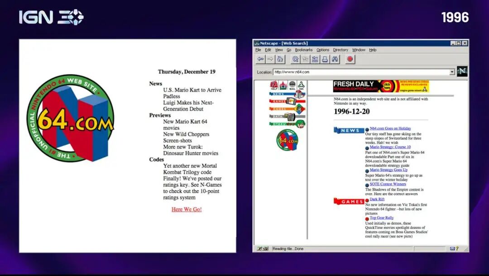
Task: Stop loading with the red Stop icon
Action: [x=350, y=59]
